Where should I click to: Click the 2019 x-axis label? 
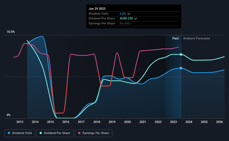pyautogui.click(x=112, y=122)
